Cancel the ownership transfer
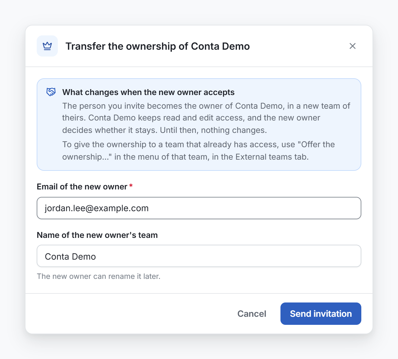 tap(252, 314)
